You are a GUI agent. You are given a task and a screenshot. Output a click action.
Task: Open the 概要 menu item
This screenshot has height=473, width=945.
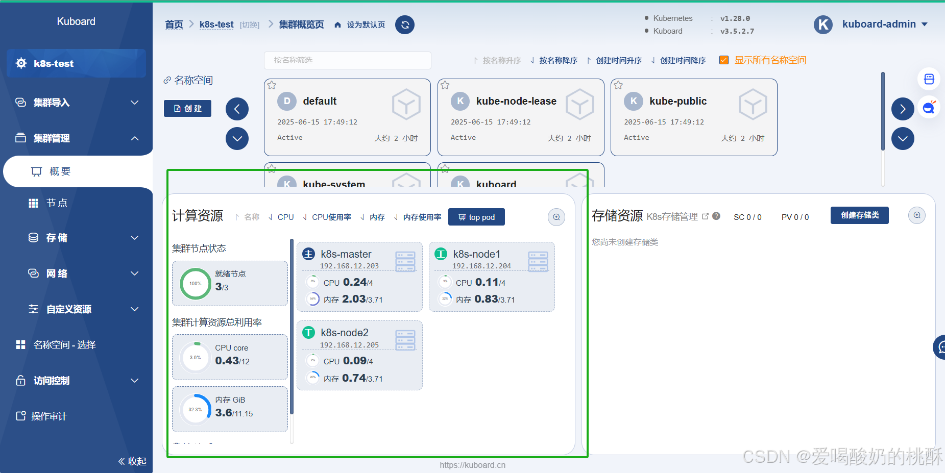78,171
